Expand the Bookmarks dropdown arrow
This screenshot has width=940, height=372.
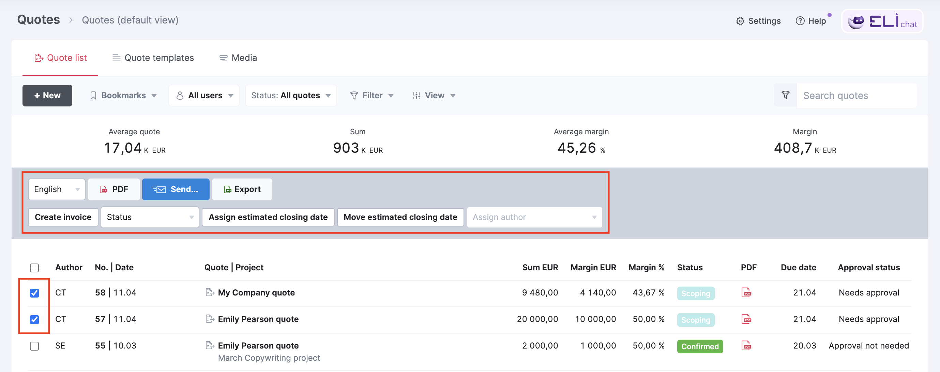pos(154,96)
